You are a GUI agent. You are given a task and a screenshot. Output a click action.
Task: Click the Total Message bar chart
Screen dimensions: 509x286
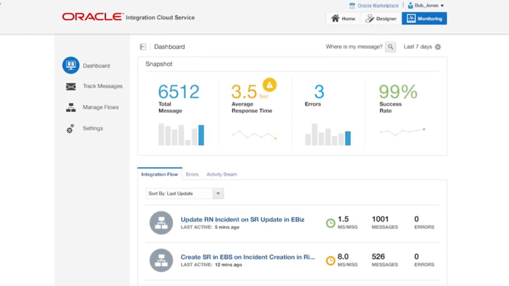(181, 134)
